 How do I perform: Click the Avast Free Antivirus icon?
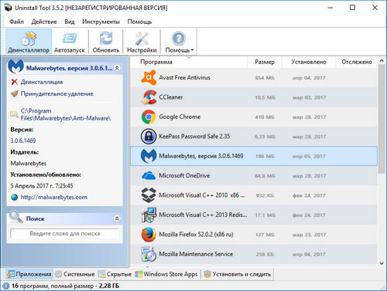tap(149, 77)
